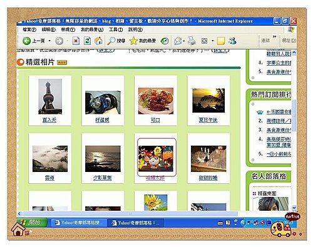Click the Stop loading icon with red X

click(x=76, y=41)
